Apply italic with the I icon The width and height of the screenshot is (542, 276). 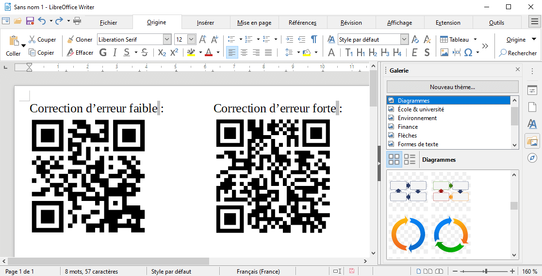tap(115, 52)
